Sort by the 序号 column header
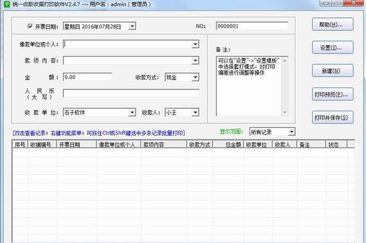Viewport: 366px width, 243px height. point(20,145)
